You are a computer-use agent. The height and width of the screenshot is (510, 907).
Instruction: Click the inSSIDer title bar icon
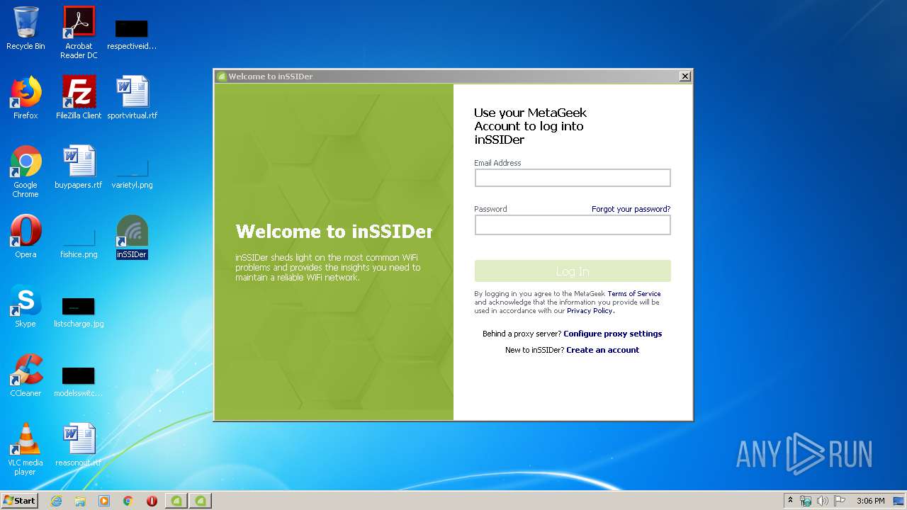click(x=222, y=76)
